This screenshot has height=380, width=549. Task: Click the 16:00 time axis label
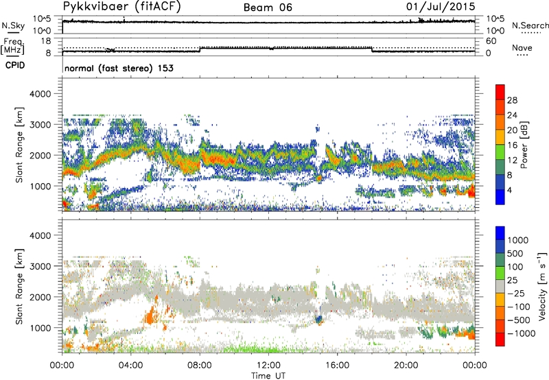click(337, 366)
